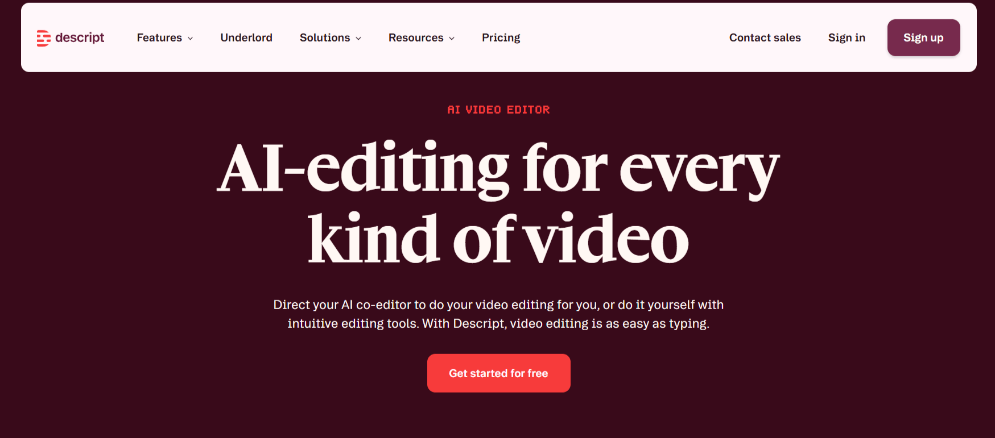Open the Features menu
Viewport: 995px width, 438px height.
pyautogui.click(x=159, y=37)
